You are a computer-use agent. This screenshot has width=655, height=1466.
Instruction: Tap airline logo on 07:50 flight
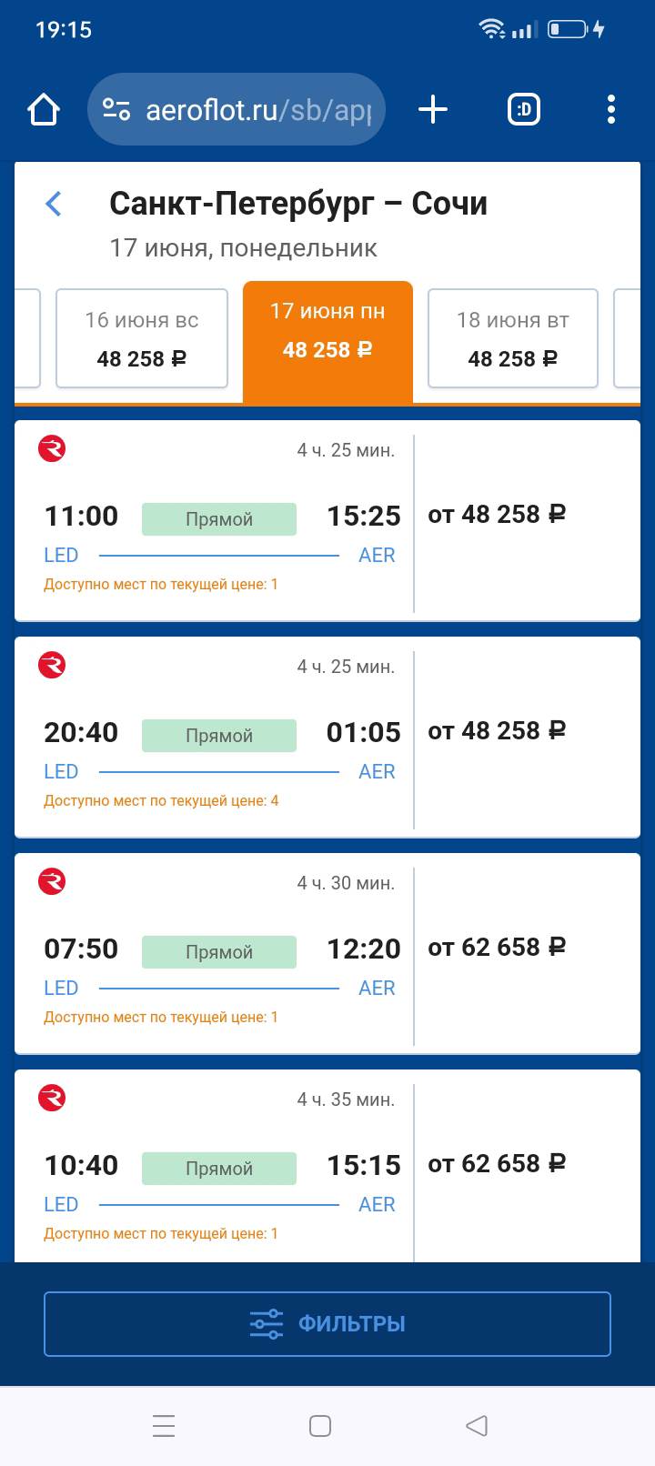pyautogui.click(x=52, y=881)
